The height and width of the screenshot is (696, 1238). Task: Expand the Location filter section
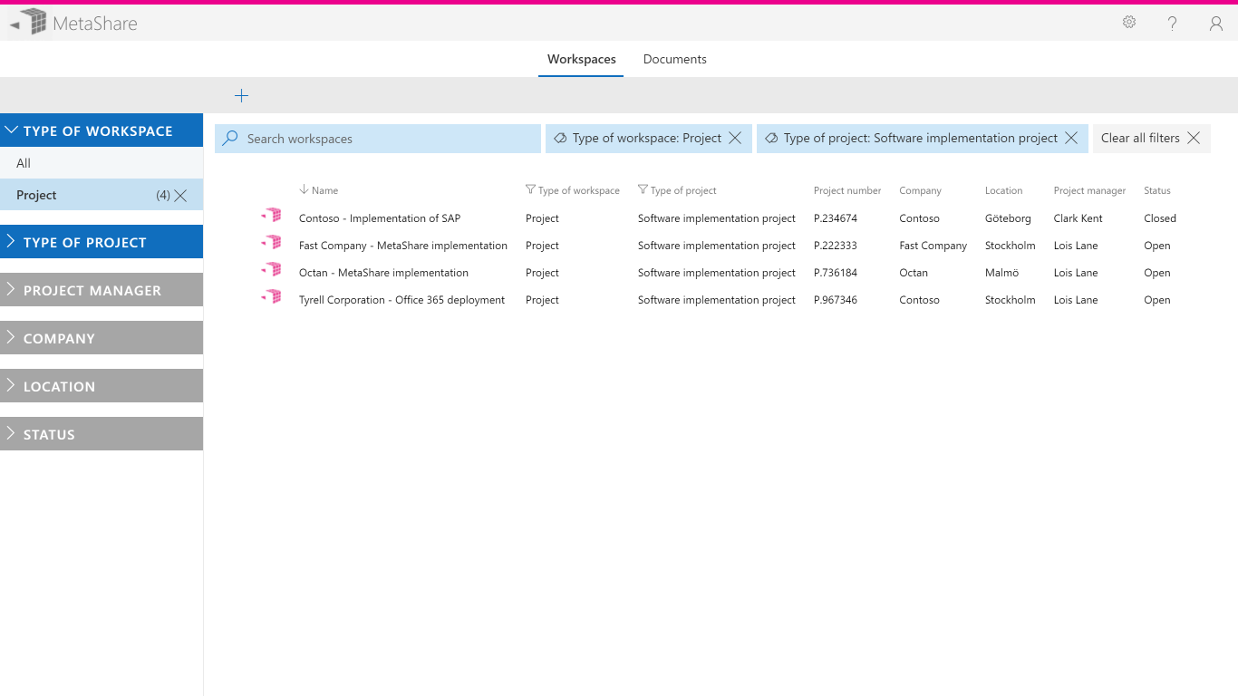(102, 386)
